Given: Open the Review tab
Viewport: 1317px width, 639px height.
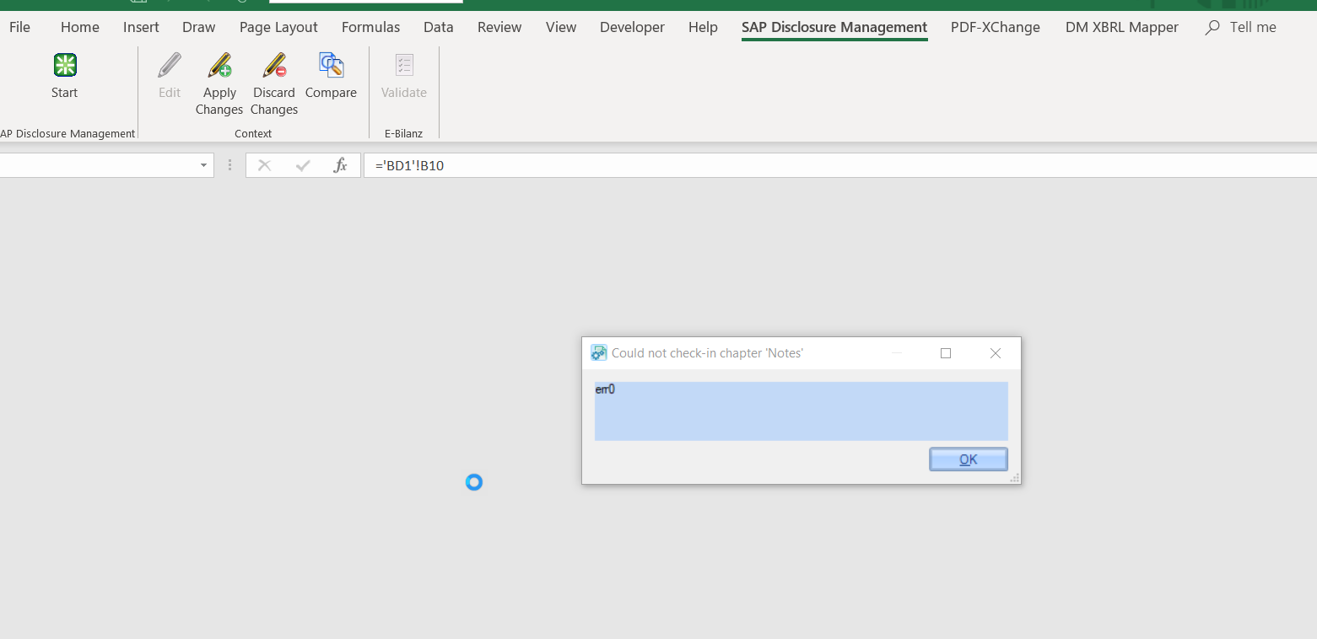Looking at the screenshot, I should pyautogui.click(x=499, y=27).
